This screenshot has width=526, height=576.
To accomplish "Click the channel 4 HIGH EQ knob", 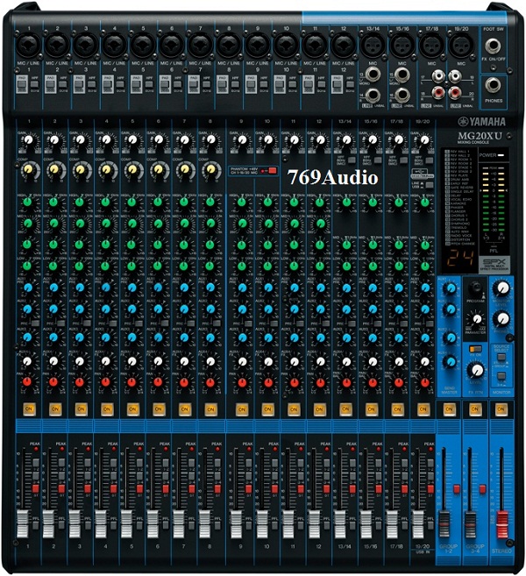I will coord(106,202).
